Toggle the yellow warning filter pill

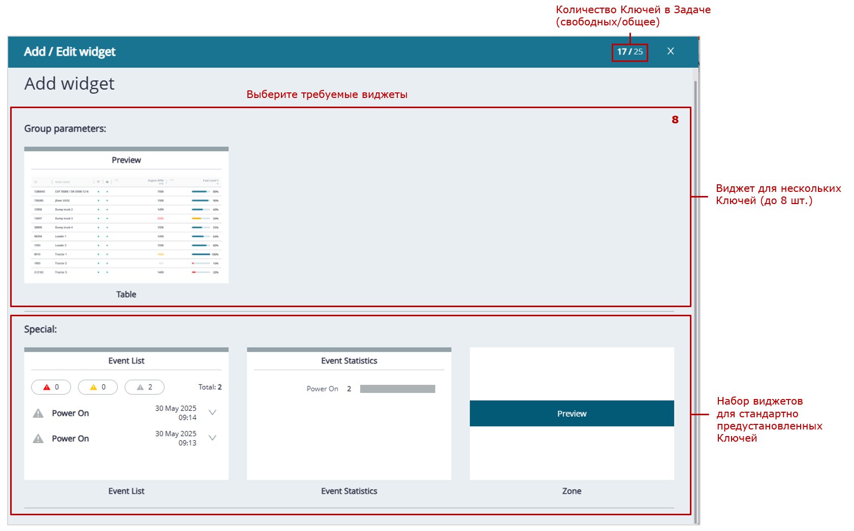(98, 387)
